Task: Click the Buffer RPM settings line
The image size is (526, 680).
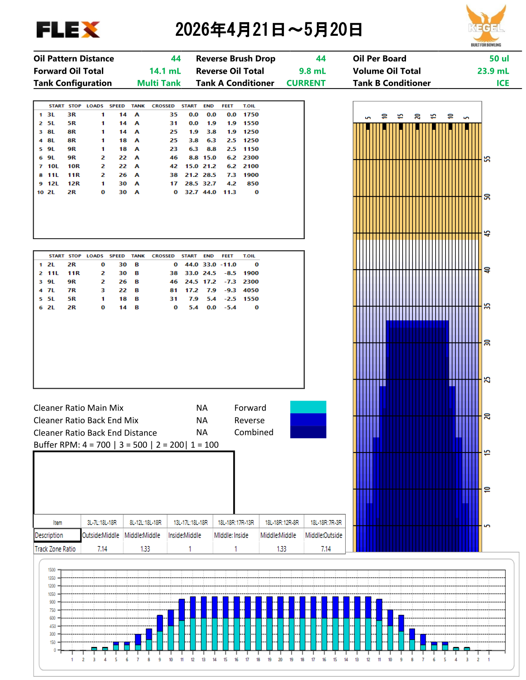Action: click(126, 445)
